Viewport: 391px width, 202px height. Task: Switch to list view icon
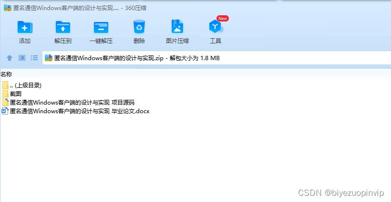pyautogui.click(x=34, y=58)
